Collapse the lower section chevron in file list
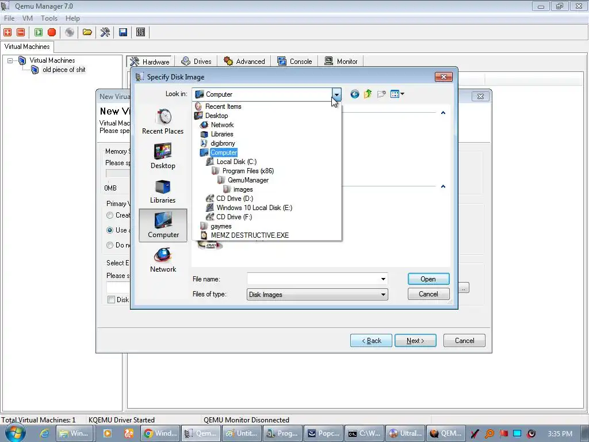 click(443, 186)
